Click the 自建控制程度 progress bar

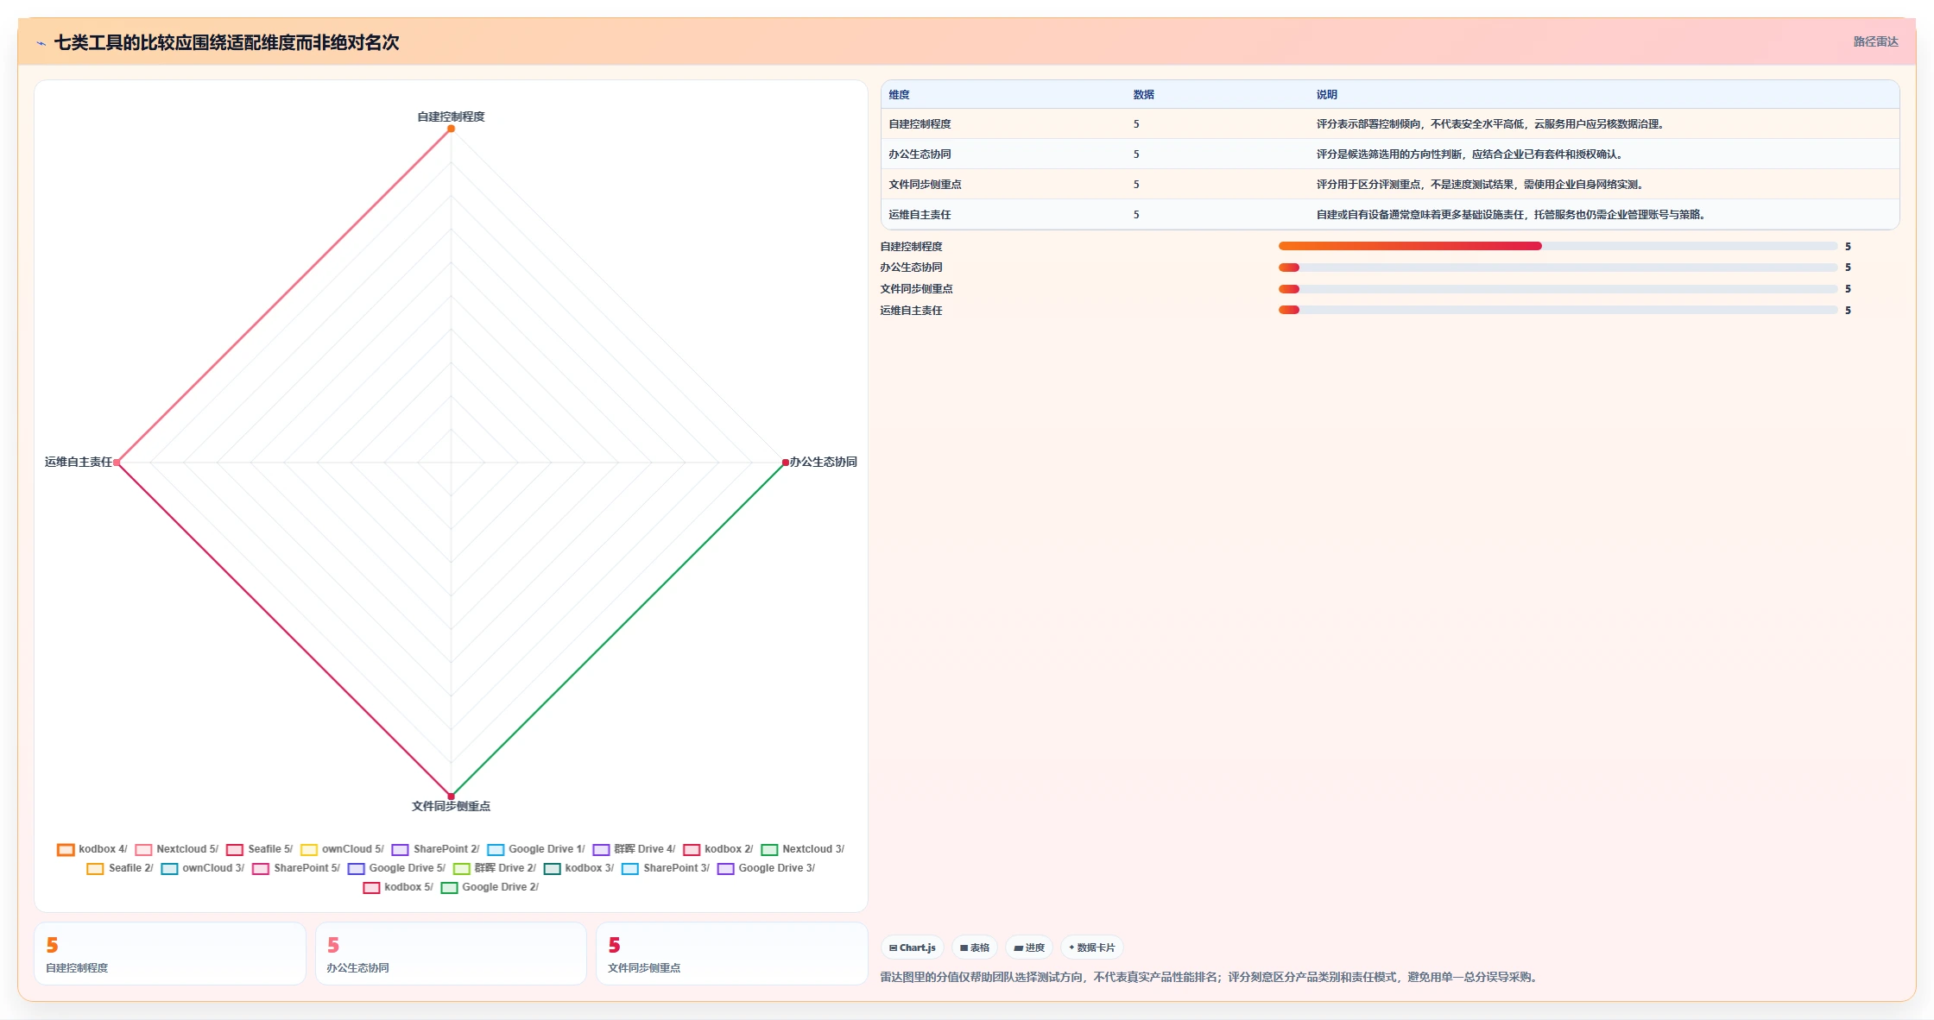1558,246
